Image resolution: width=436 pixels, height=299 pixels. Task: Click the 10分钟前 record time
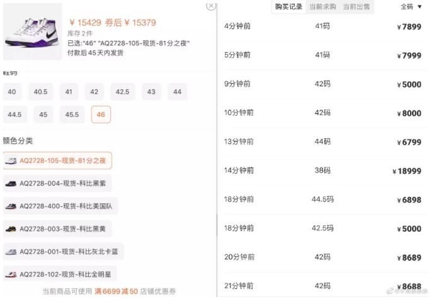239,113
